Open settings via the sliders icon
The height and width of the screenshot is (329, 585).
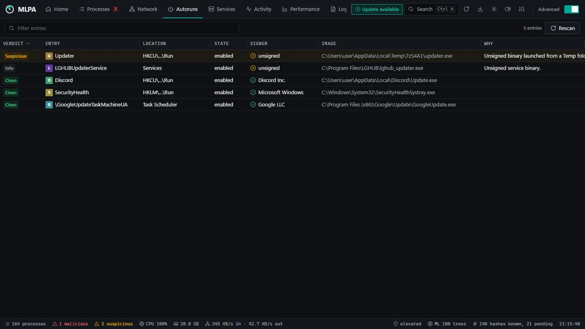[x=522, y=9]
